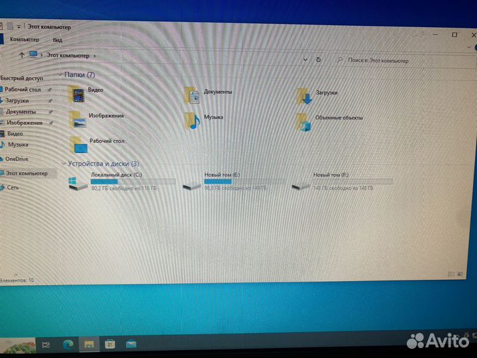
Task: Maximize the Explorer window
Action: click(454, 34)
